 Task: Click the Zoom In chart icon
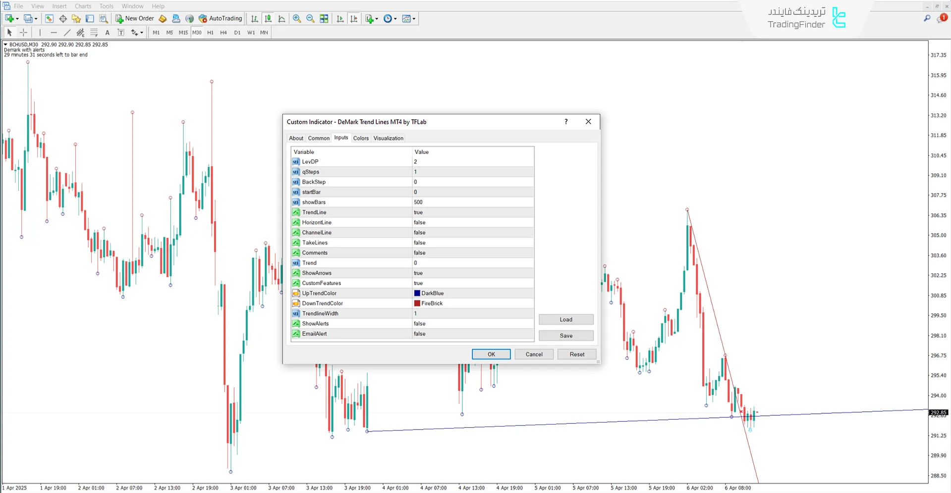click(x=297, y=18)
